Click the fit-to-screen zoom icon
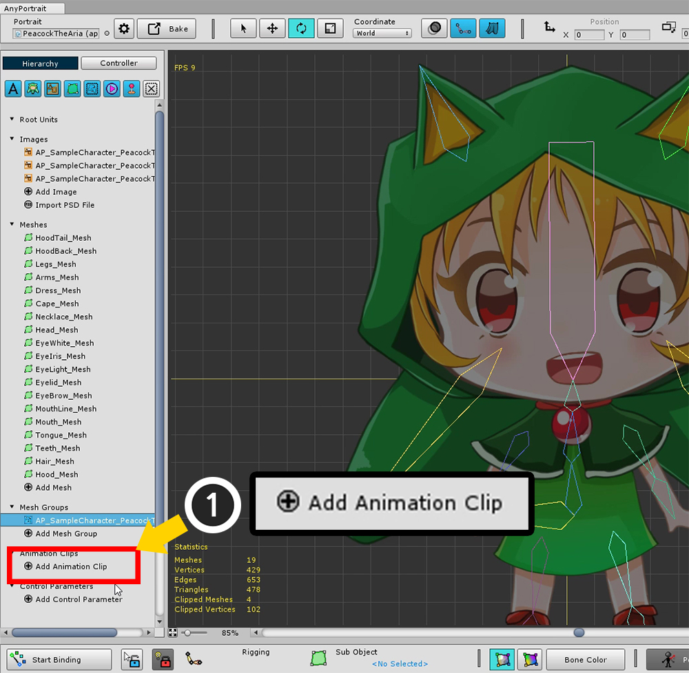 [173, 632]
